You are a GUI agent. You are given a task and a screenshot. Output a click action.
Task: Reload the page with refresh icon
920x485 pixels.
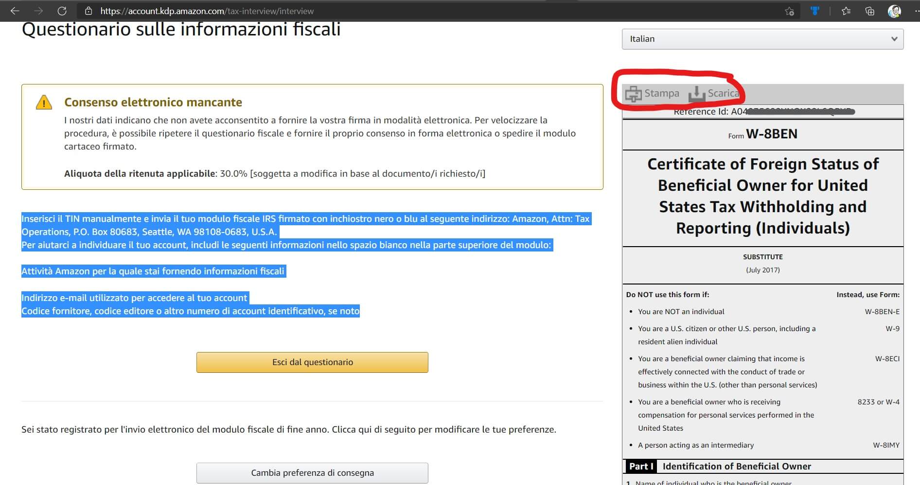(62, 11)
